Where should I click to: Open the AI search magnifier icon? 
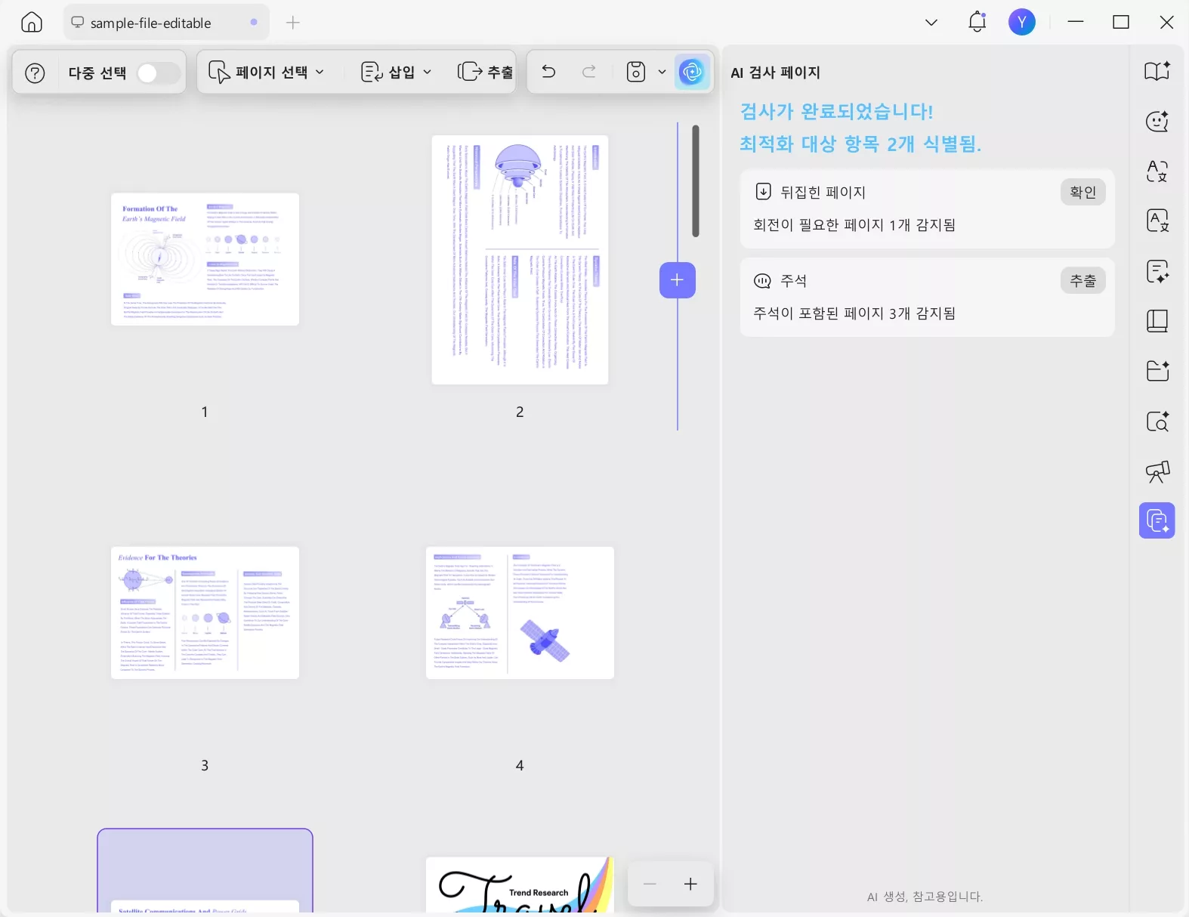pyautogui.click(x=1157, y=421)
